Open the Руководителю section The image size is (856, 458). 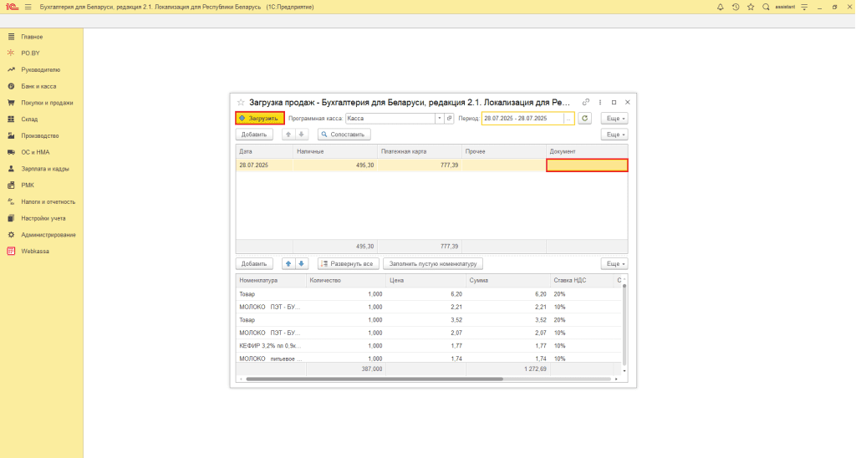click(42, 70)
